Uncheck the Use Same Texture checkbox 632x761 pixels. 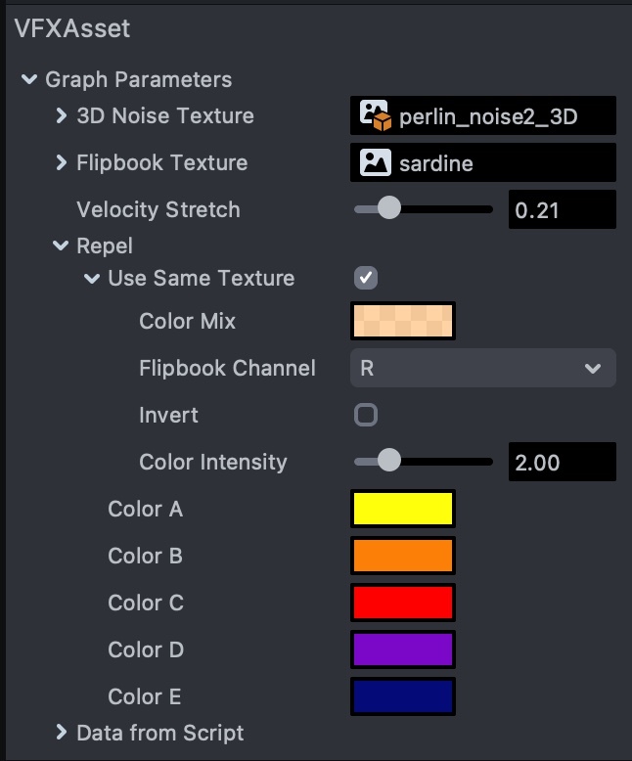[x=365, y=279]
